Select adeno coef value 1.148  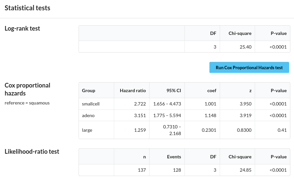(210, 115)
